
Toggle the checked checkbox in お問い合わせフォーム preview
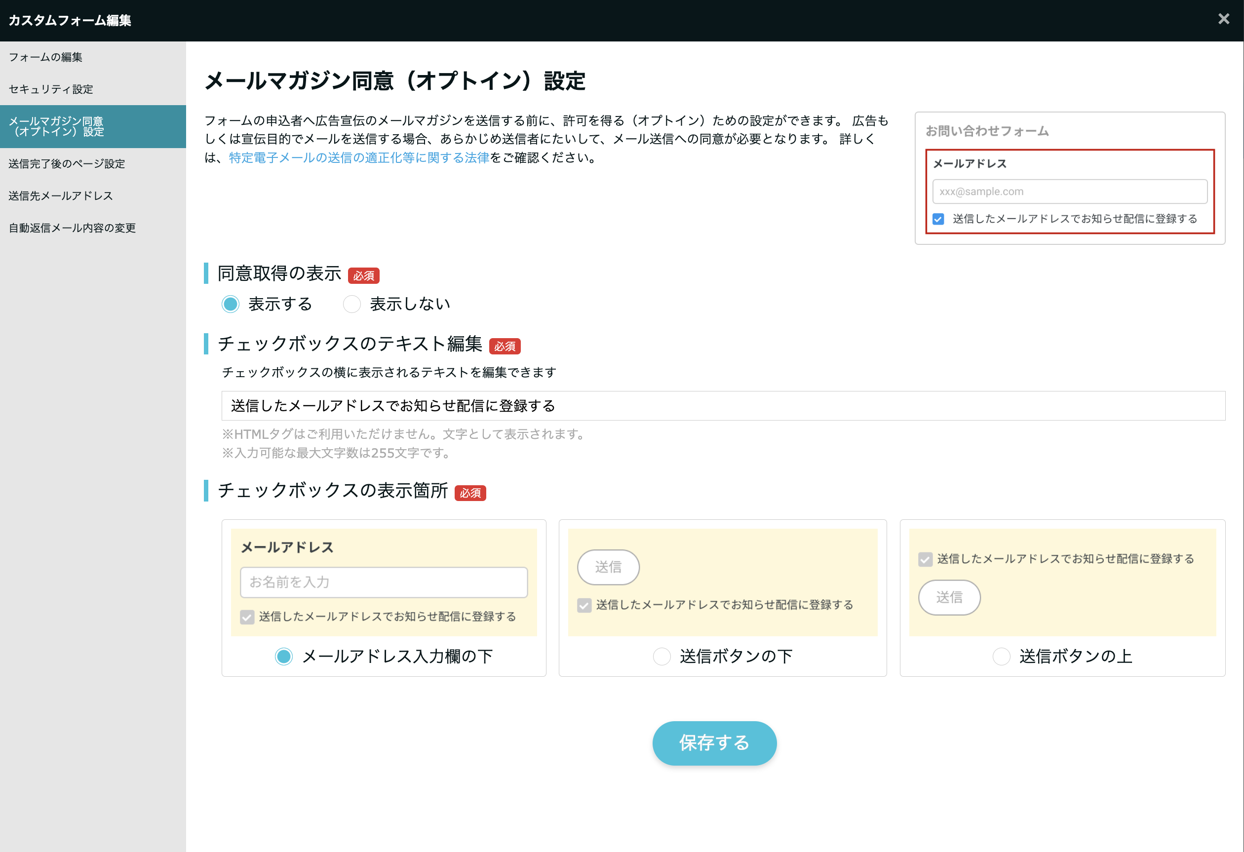pos(938,219)
